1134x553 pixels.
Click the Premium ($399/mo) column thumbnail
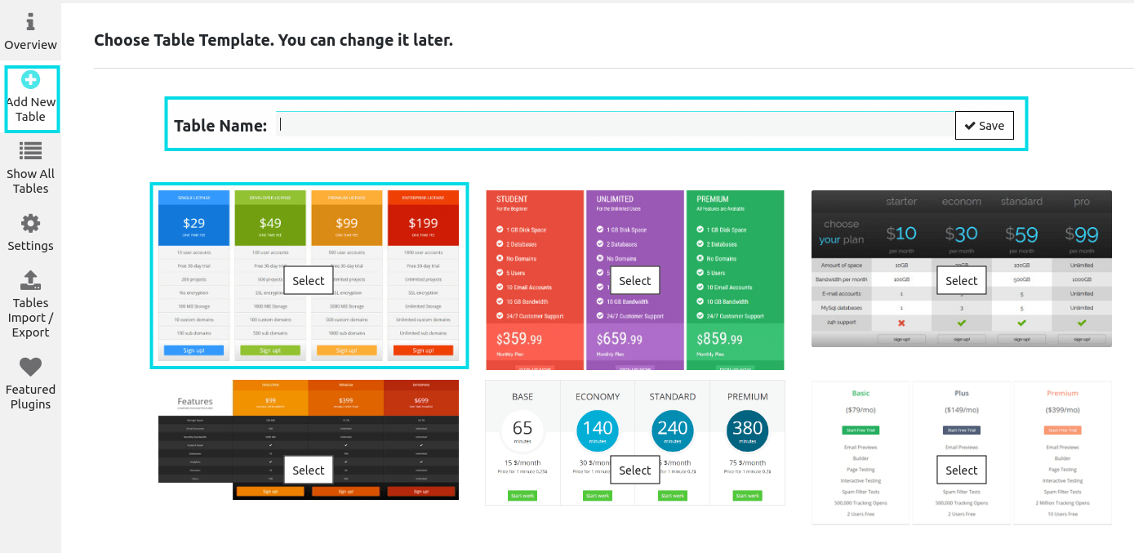click(x=1062, y=452)
